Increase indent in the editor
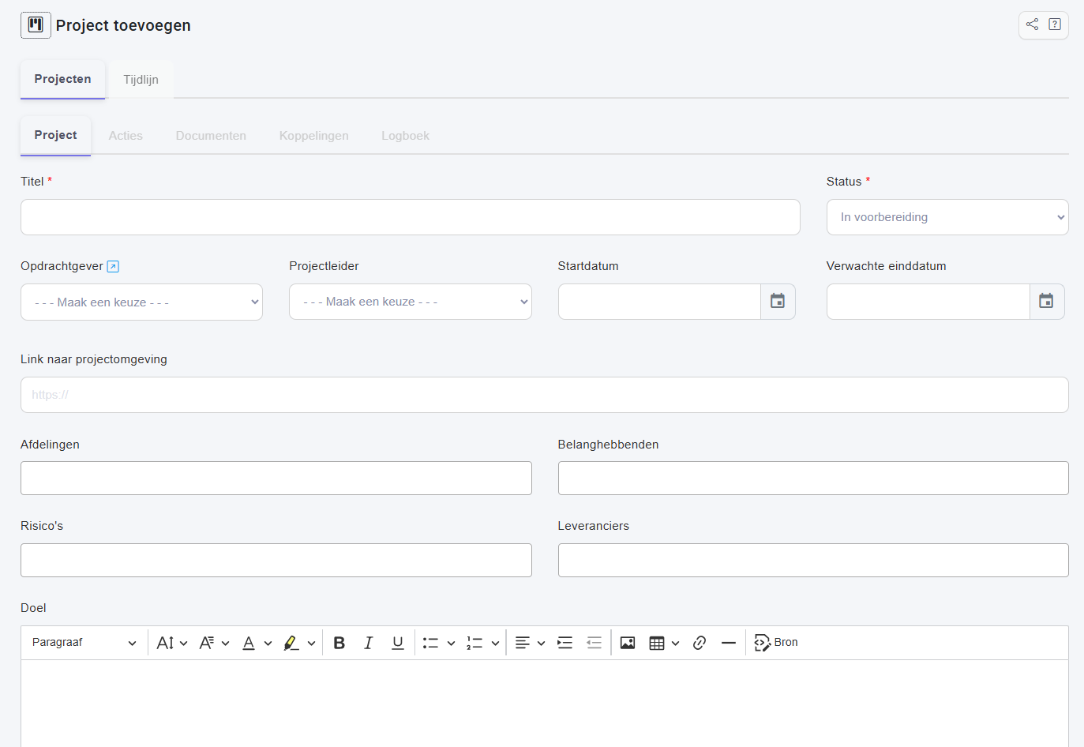The image size is (1084, 747). pos(565,643)
